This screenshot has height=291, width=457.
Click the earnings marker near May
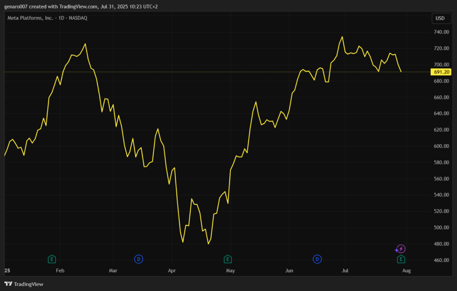(x=228, y=259)
